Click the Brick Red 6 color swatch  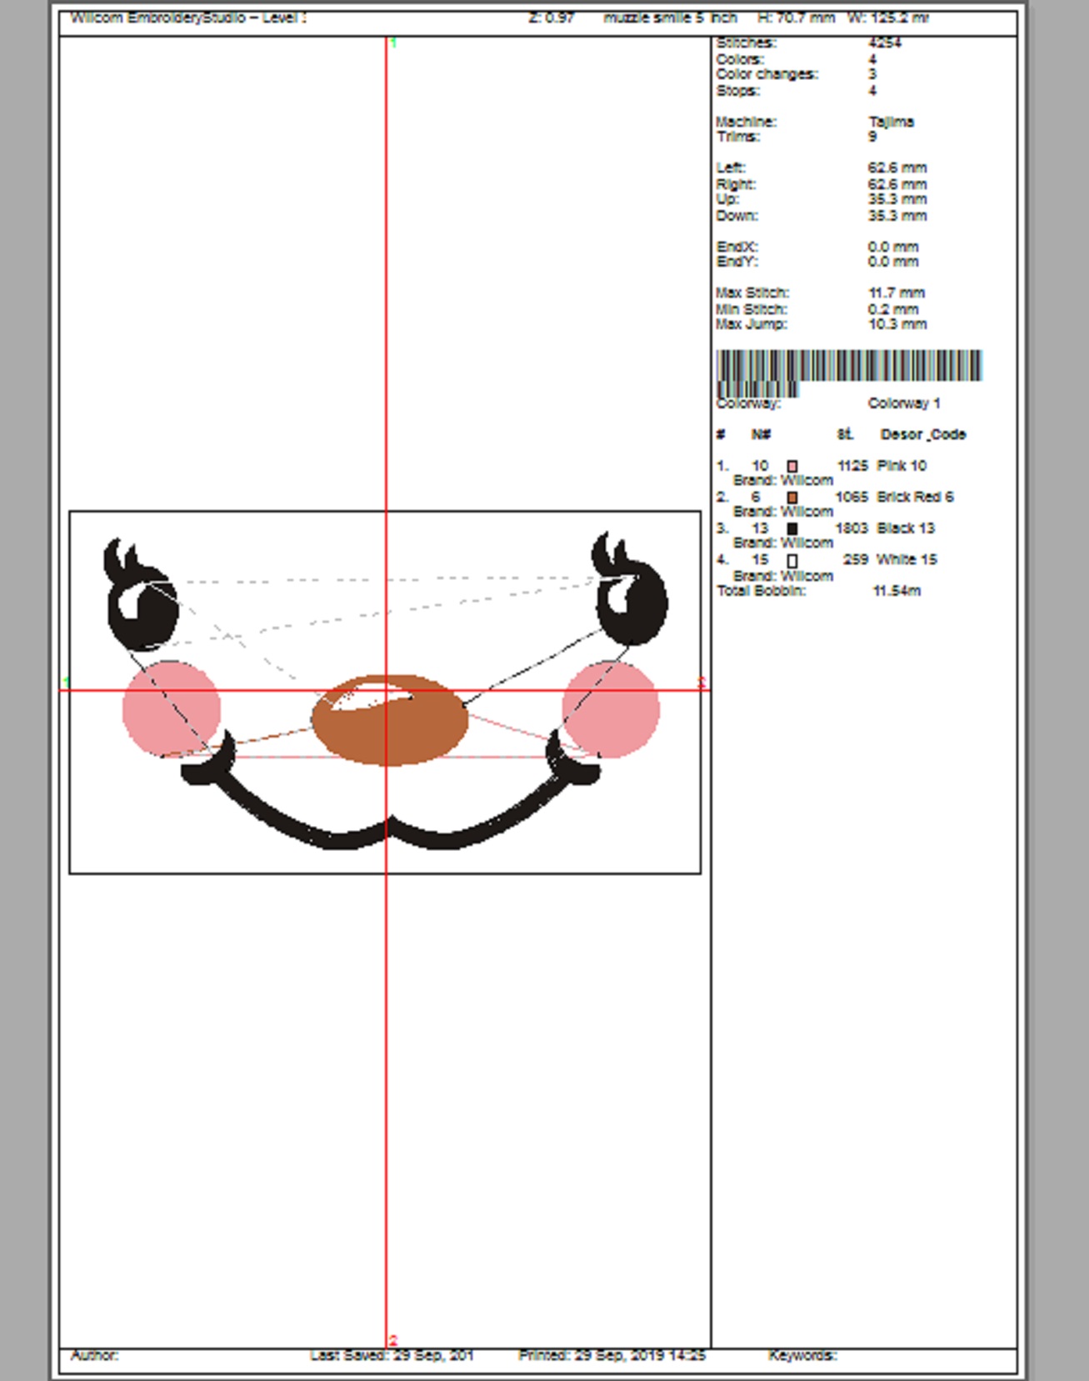pos(792,498)
